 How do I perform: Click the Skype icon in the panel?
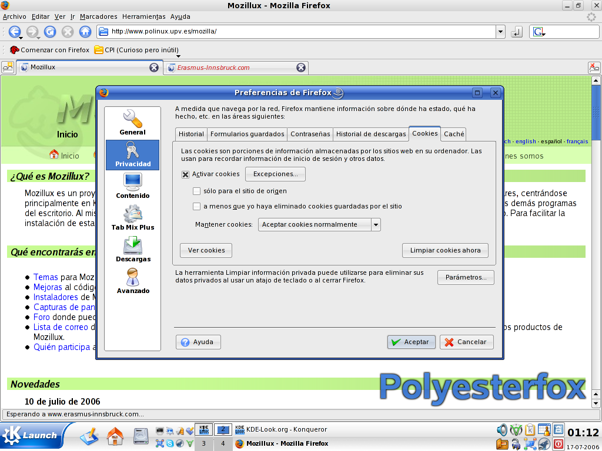tap(170, 443)
